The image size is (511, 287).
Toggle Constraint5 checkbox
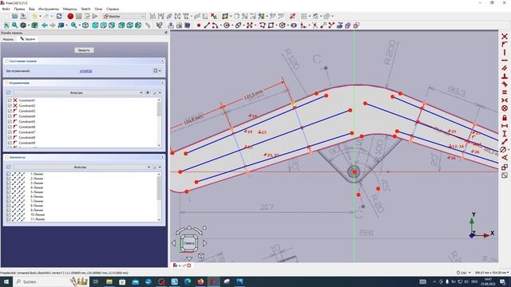(10, 121)
